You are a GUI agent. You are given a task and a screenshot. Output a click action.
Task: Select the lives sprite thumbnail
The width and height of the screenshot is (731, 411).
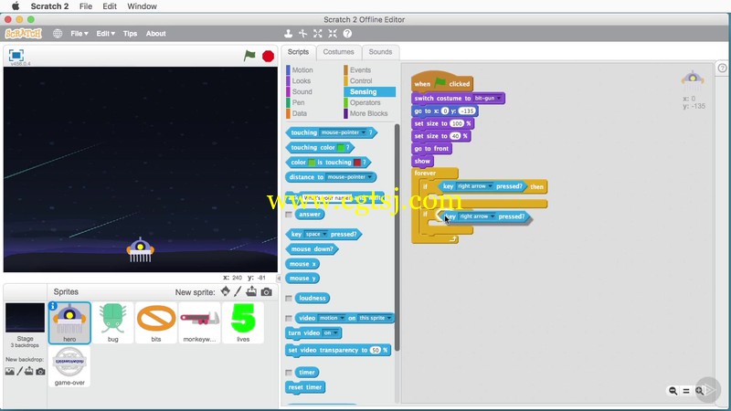[243, 322]
